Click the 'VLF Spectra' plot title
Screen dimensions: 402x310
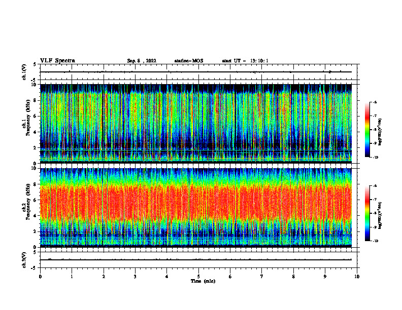(57, 61)
